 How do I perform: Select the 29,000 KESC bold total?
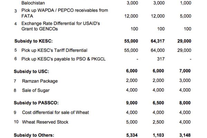184,41
